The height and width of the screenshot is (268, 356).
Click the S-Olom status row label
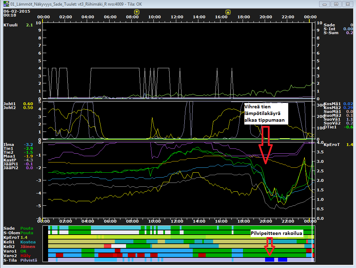coord(12,233)
